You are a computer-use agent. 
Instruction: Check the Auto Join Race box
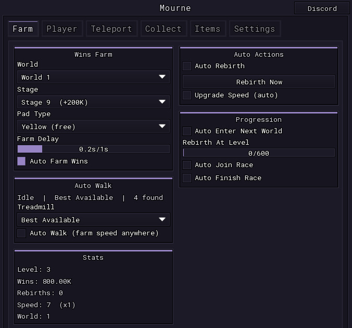[187, 165]
